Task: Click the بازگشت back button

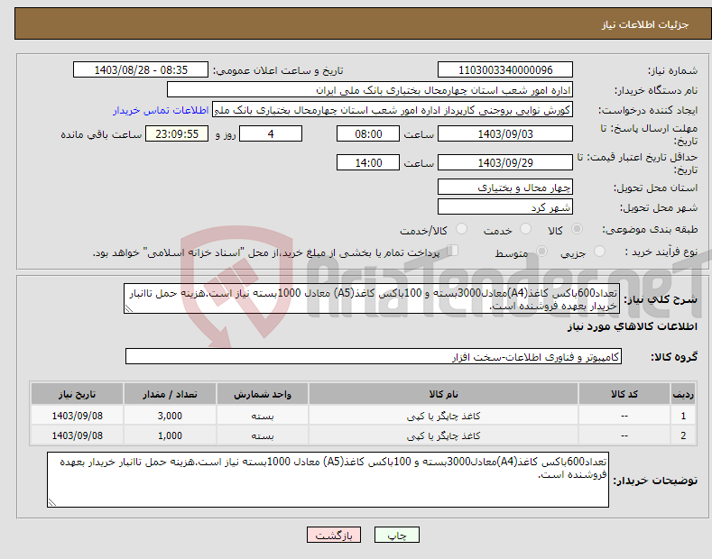Action: (334, 536)
